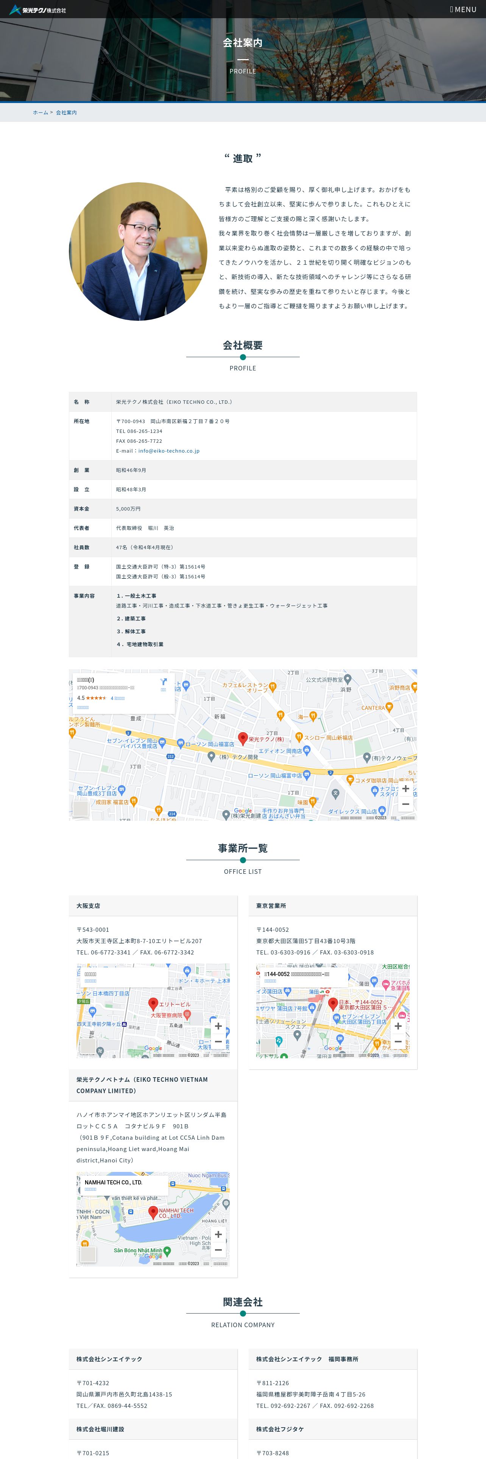Image resolution: width=486 pixels, height=1459 pixels.
Task: Toggle satellite thumbnail on the 大阪支店 map
Action: tap(88, 1045)
